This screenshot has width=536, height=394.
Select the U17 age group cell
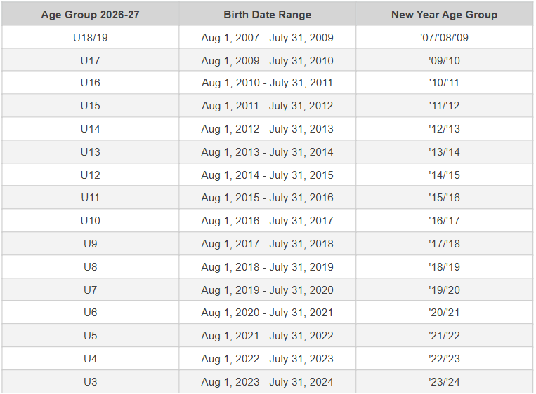pyautogui.click(x=90, y=61)
